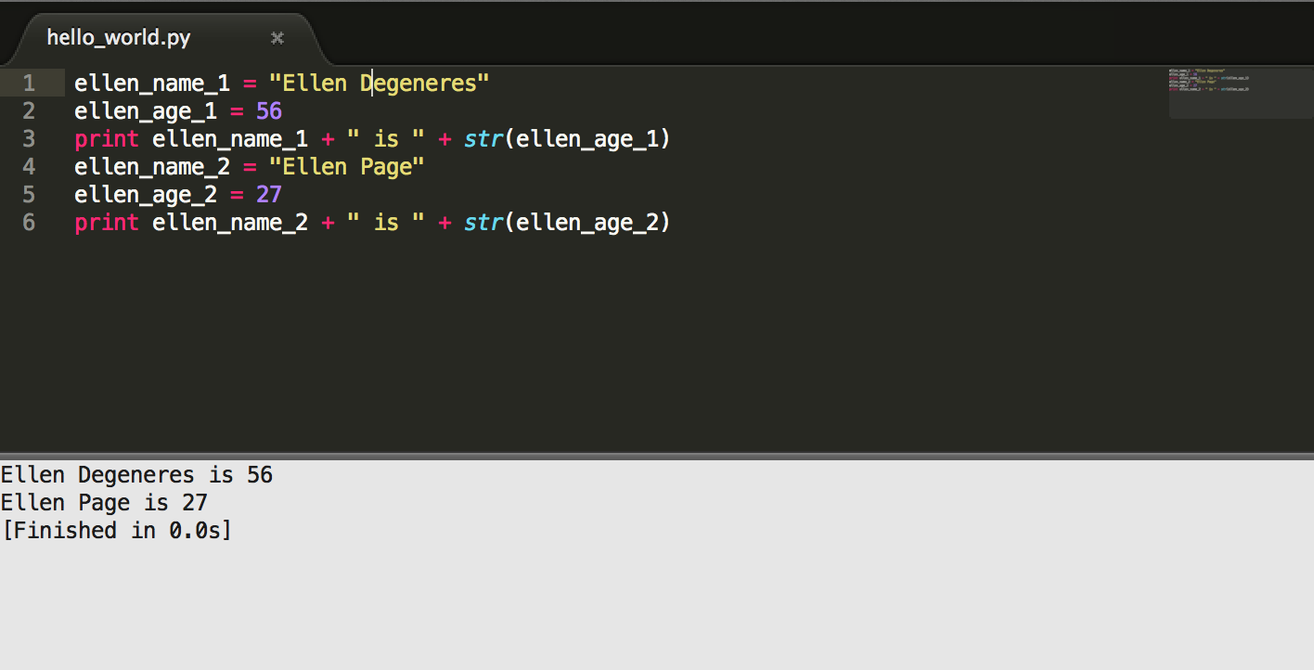Click the number 56 on line 2
The height and width of the screenshot is (670, 1314).
(269, 111)
